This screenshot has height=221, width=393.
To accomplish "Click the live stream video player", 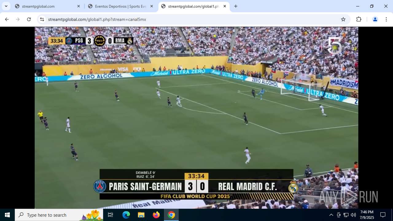I will coord(196,118).
